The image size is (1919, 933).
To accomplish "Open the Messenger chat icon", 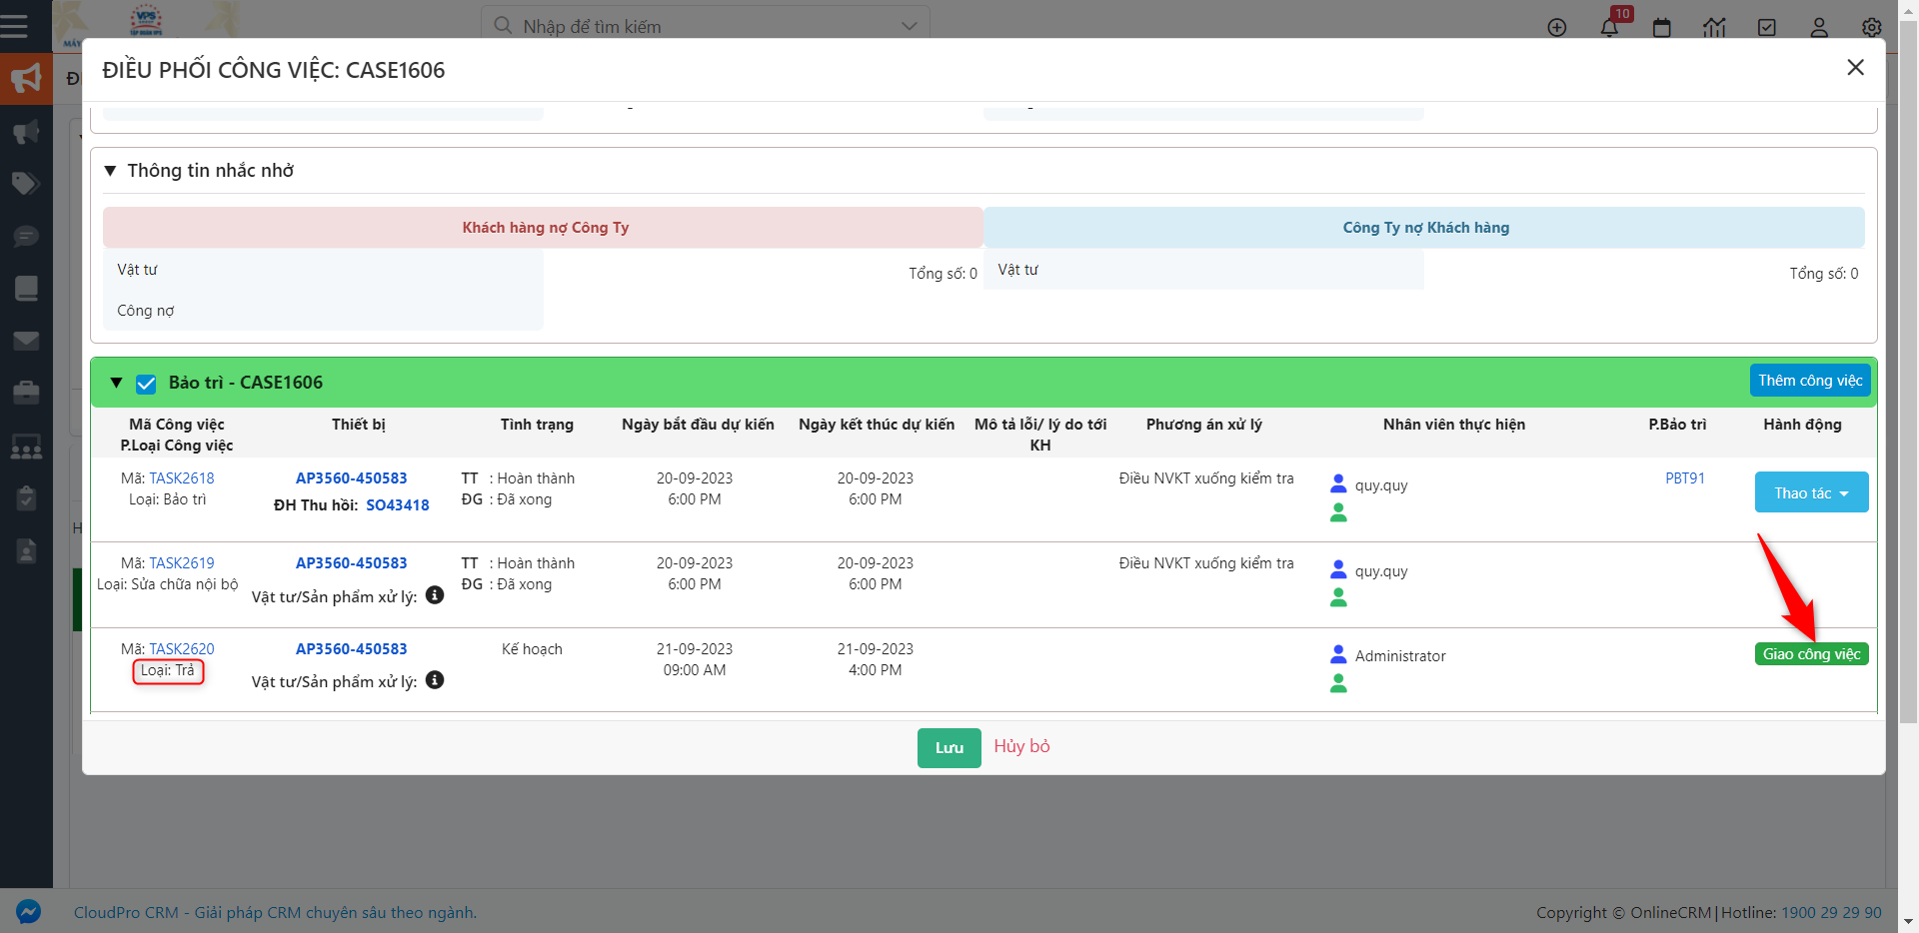I will (x=28, y=912).
